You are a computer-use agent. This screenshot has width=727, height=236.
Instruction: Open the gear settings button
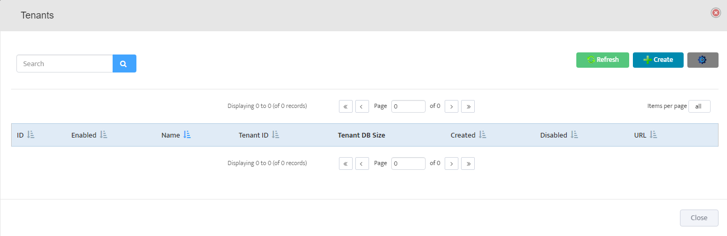pyautogui.click(x=702, y=60)
